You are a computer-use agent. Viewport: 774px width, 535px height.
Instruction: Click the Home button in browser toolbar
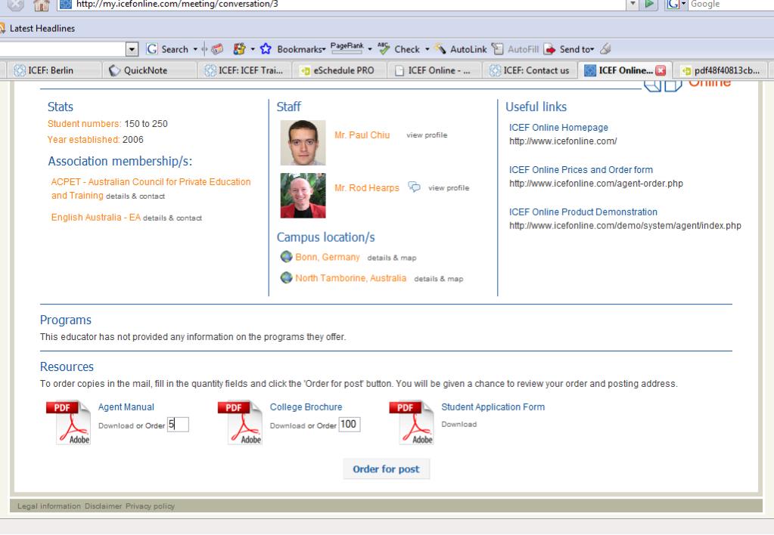tap(42, 5)
